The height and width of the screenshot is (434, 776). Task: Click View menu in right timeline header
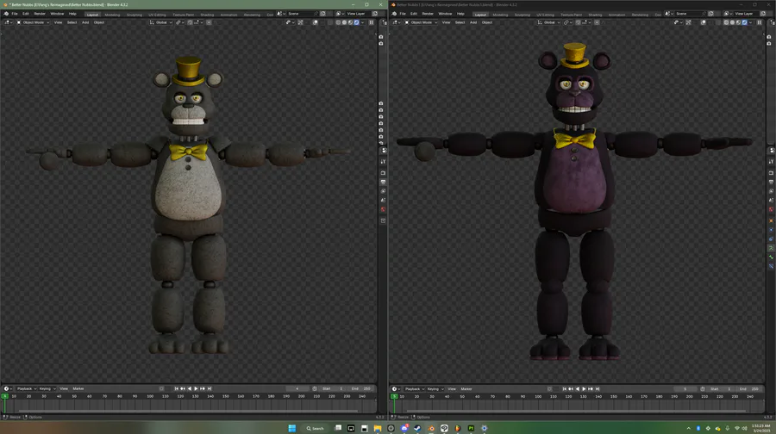[x=452, y=388]
